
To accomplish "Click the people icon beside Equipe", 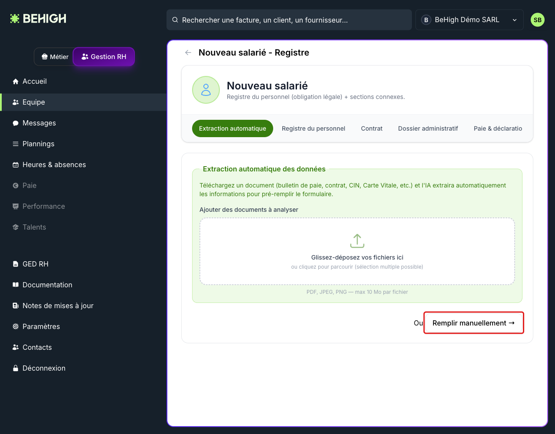I will (x=16, y=102).
